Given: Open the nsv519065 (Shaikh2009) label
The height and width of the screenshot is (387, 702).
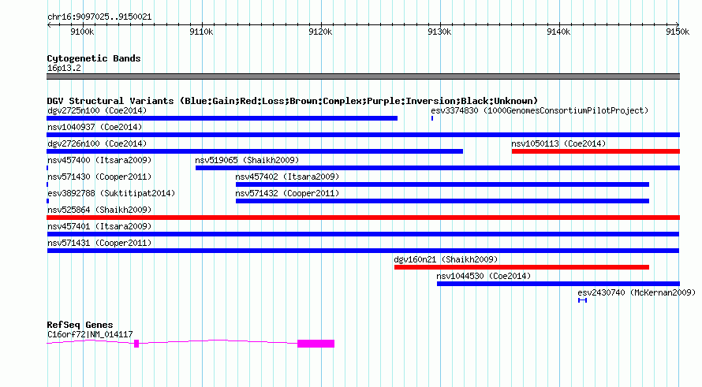Looking at the screenshot, I should [x=247, y=160].
